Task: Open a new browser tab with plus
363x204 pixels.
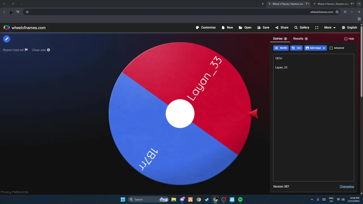Action: pos(263,4)
